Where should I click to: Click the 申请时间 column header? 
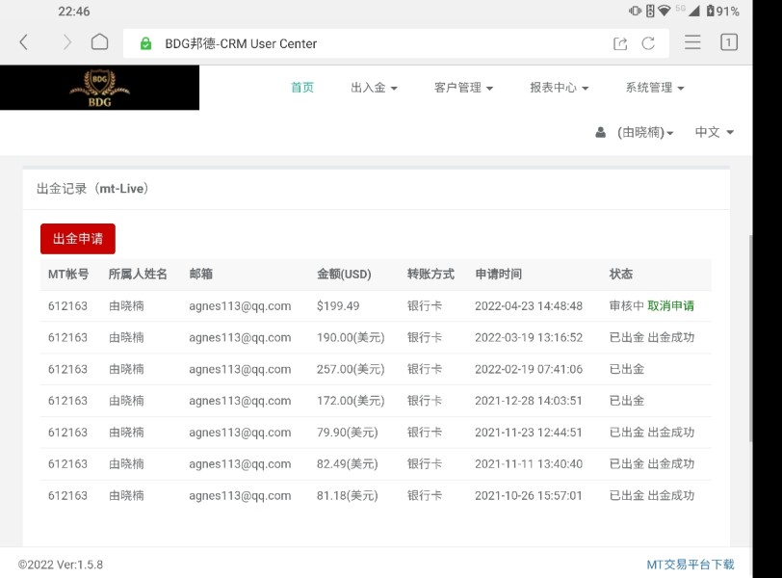(x=498, y=274)
